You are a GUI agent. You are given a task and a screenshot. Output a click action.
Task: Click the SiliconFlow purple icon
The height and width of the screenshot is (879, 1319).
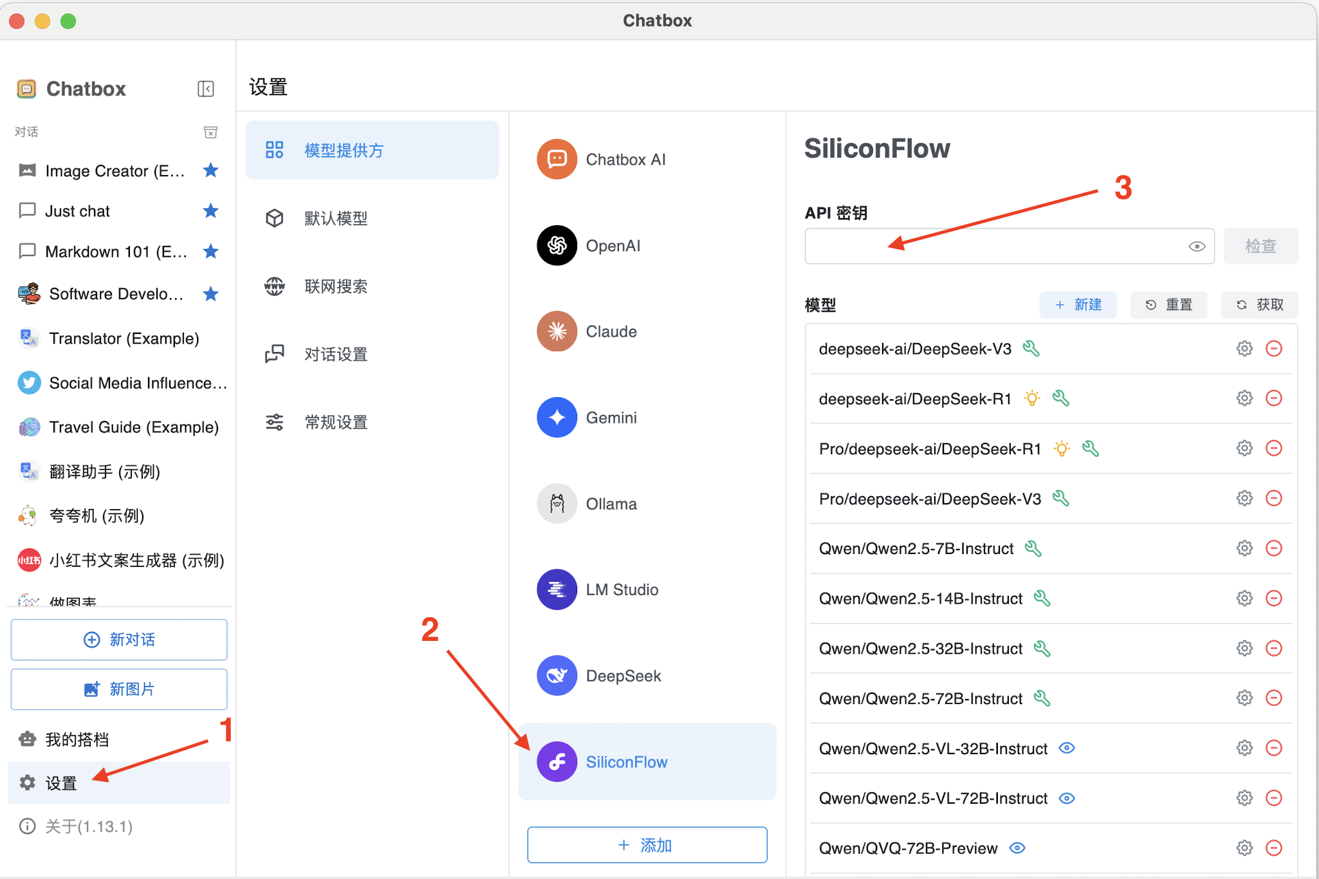point(557,762)
